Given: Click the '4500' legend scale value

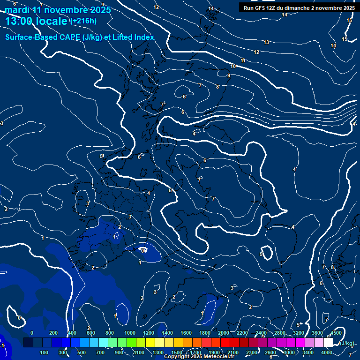Looking at the screenshot, I should click(336, 333).
